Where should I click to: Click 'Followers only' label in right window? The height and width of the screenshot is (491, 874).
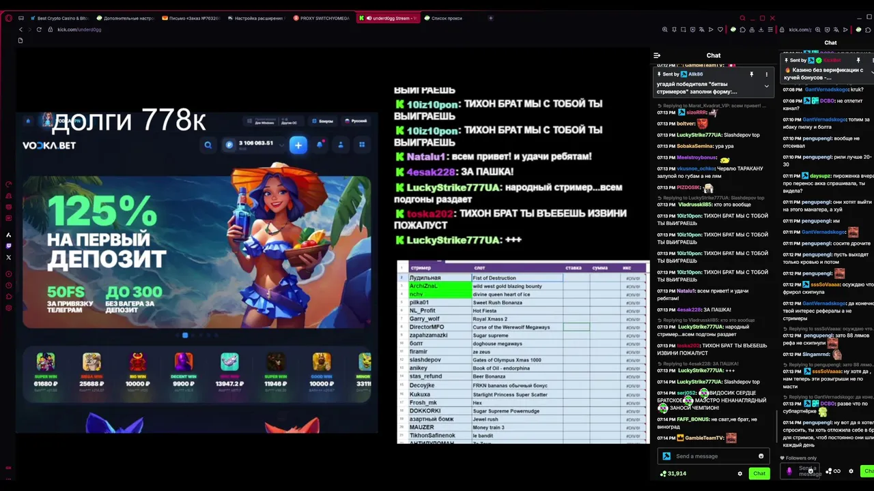point(801,458)
